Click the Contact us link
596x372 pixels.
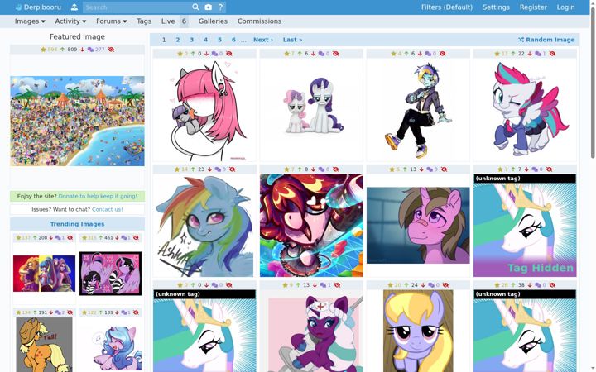[108, 209]
